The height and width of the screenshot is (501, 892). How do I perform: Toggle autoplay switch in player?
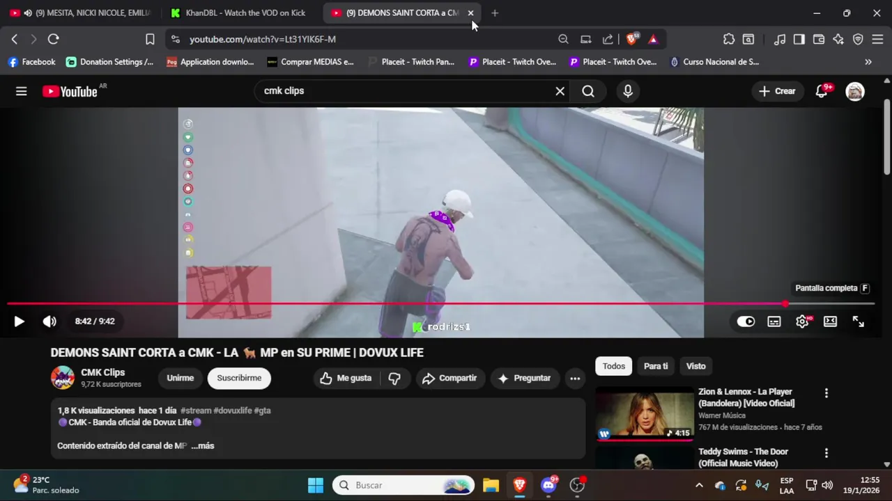746,321
